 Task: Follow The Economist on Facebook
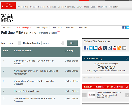(x=86, y=48)
